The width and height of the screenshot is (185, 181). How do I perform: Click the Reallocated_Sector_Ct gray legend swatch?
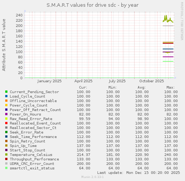6,128
